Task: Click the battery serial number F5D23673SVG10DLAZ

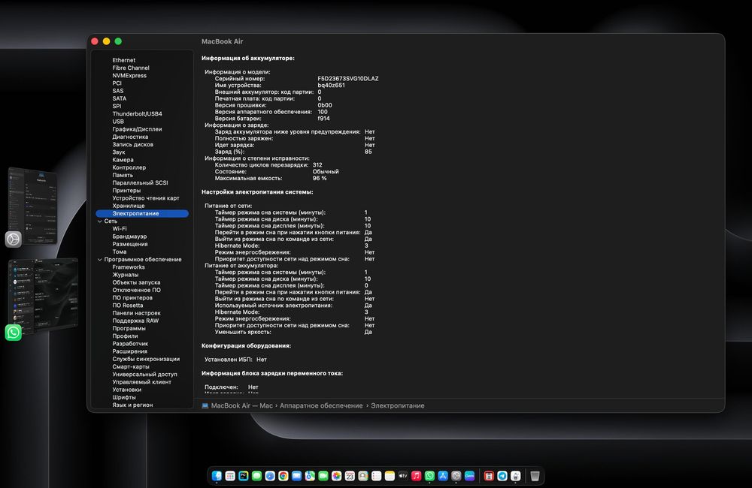Action: coord(347,79)
